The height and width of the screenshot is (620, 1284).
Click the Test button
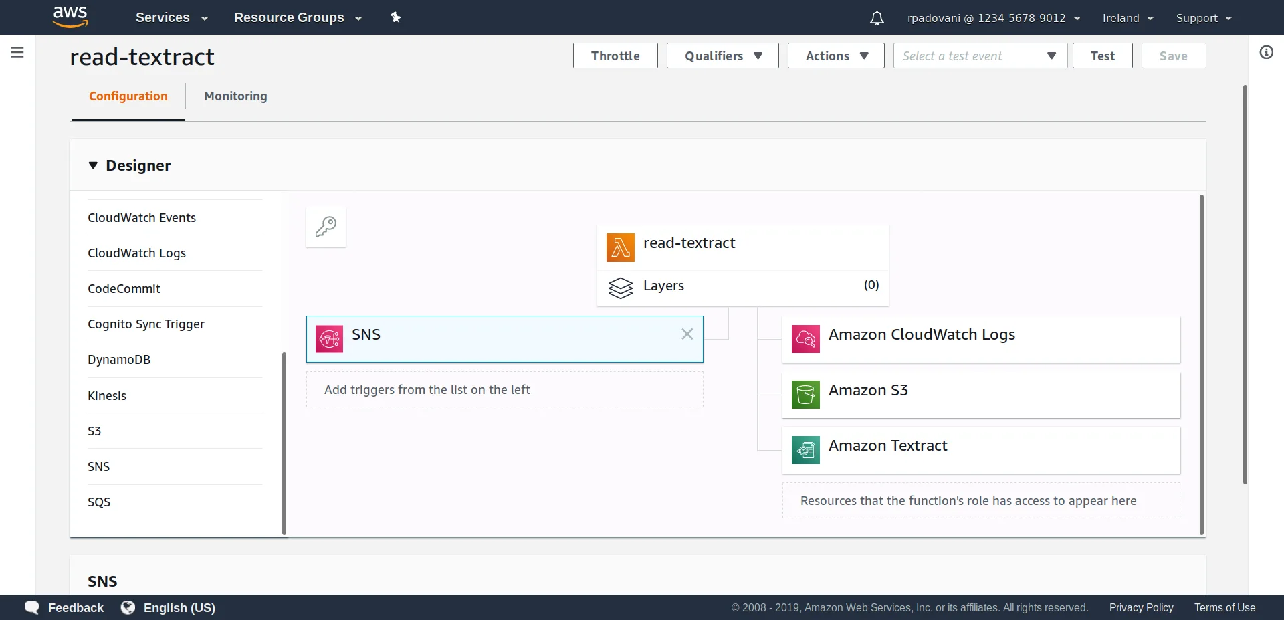click(x=1103, y=56)
